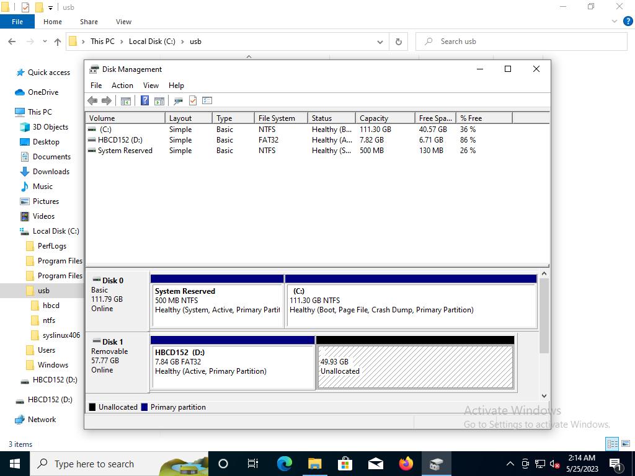
Task: Open the Action menu in Disk Management
Action: [122, 85]
